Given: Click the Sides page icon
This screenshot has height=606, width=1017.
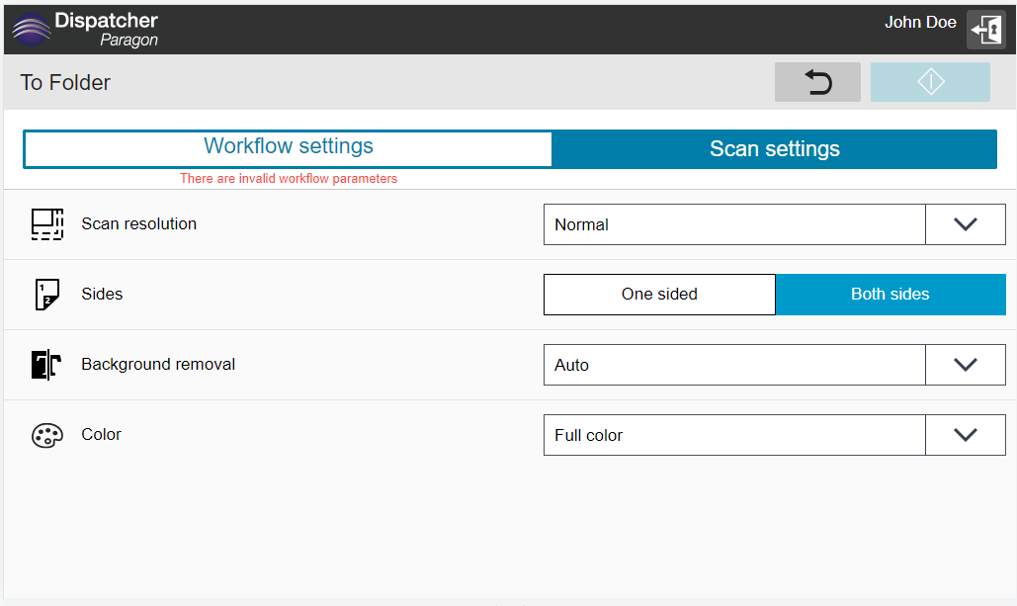Looking at the screenshot, I should [x=46, y=295].
